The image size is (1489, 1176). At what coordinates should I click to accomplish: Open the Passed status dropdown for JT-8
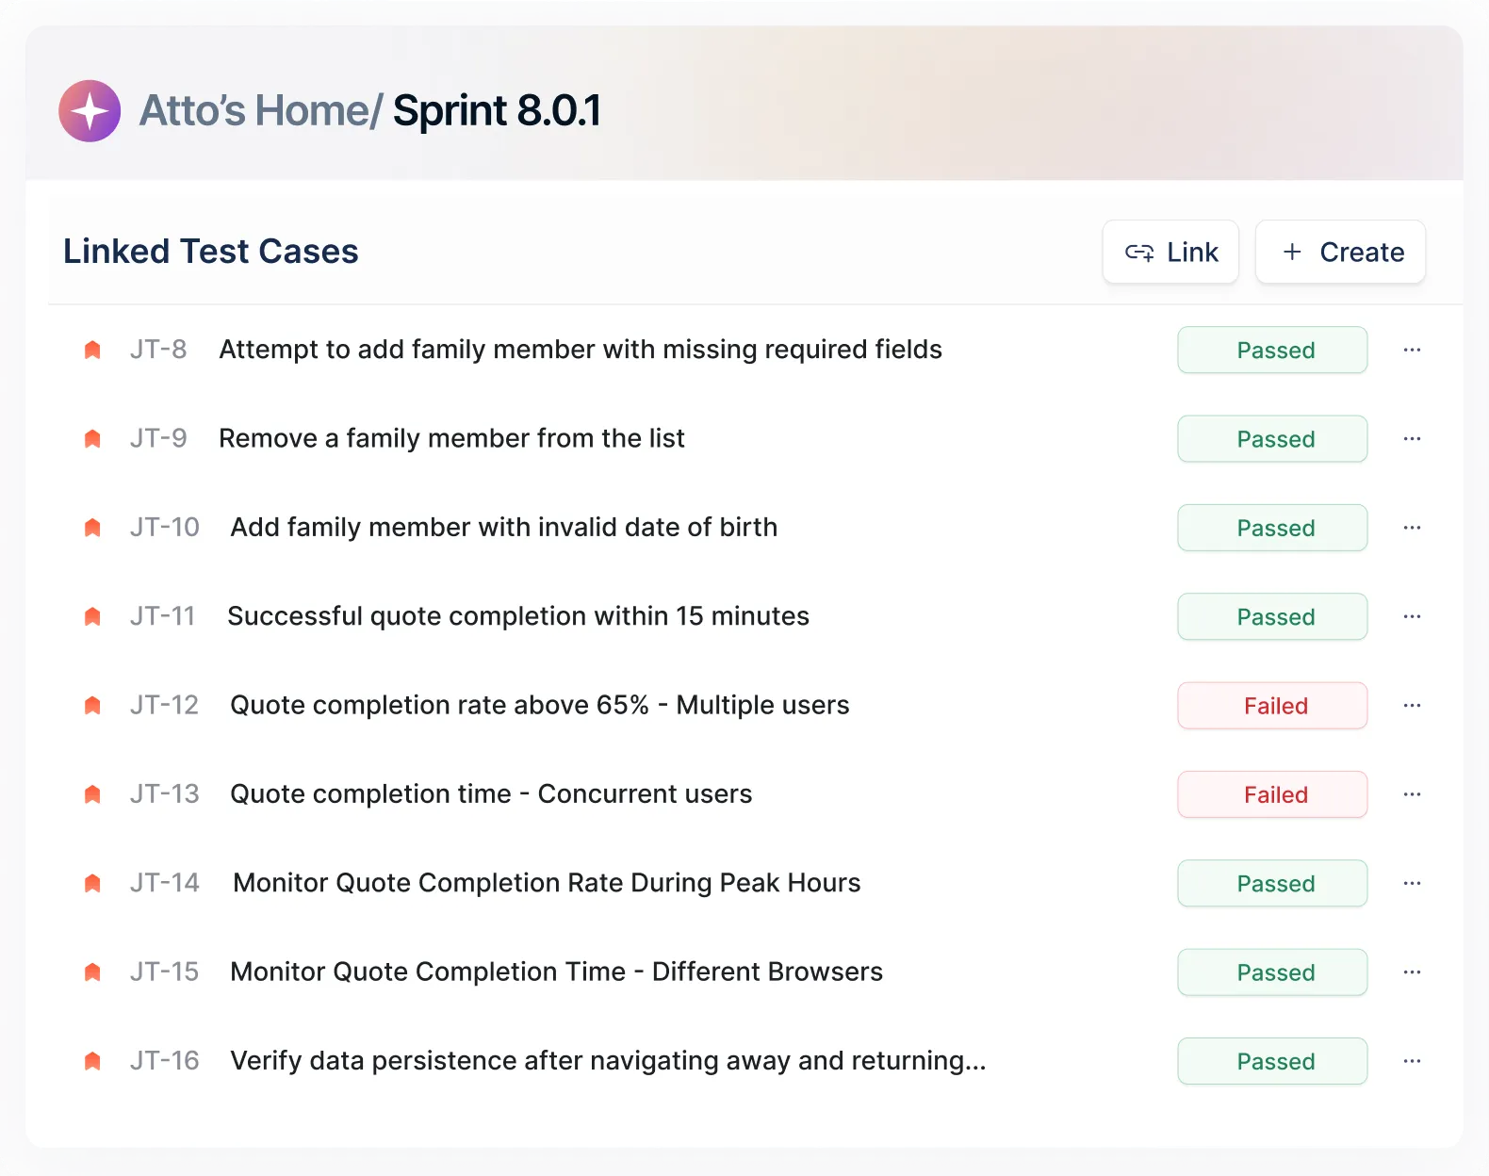tap(1272, 350)
